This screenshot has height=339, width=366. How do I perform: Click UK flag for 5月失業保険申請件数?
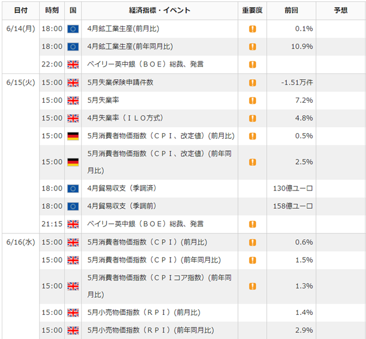click(73, 83)
